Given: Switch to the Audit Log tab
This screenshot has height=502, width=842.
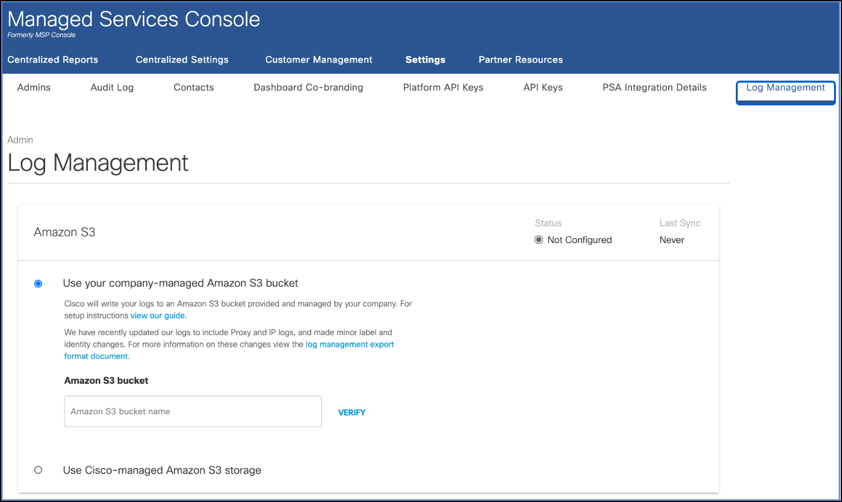Looking at the screenshot, I should pyautogui.click(x=112, y=88).
